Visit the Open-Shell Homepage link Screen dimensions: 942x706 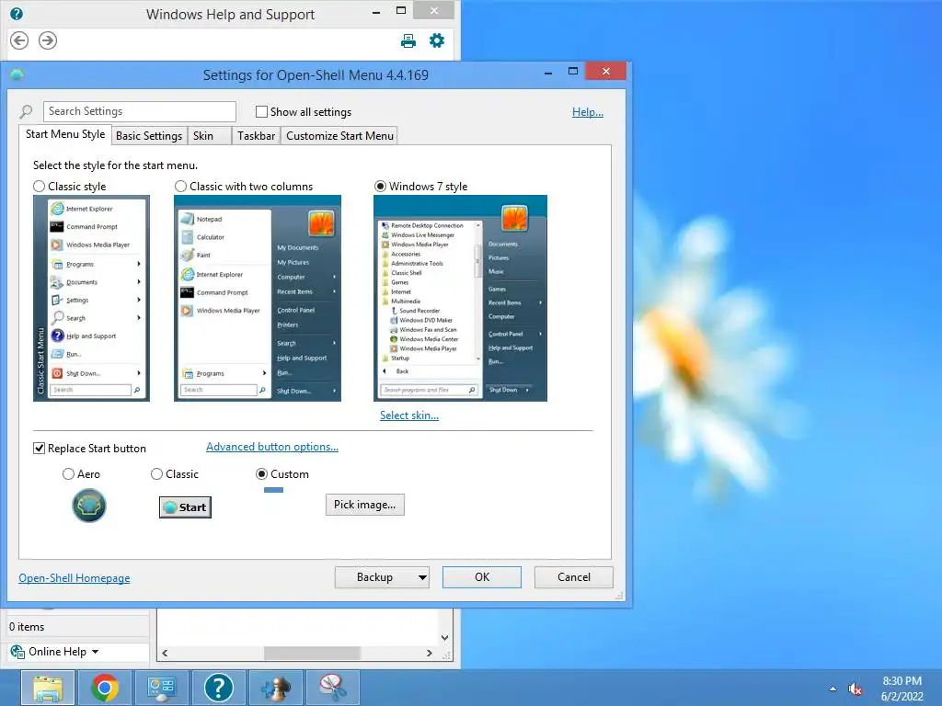click(74, 578)
